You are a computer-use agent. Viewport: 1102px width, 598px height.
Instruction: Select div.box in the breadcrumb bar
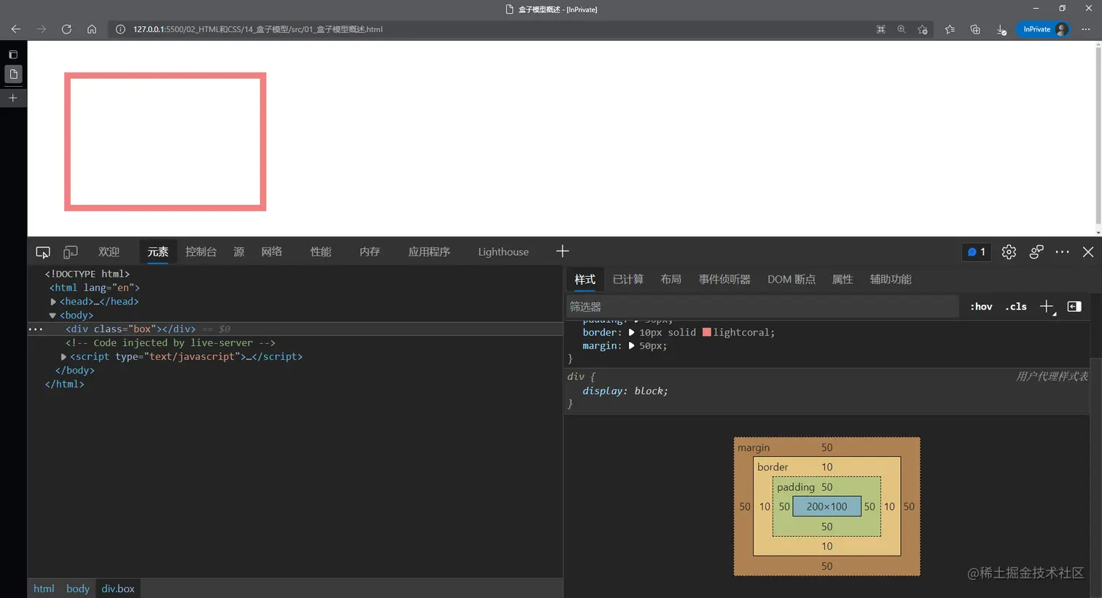pyautogui.click(x=118, y=589)
